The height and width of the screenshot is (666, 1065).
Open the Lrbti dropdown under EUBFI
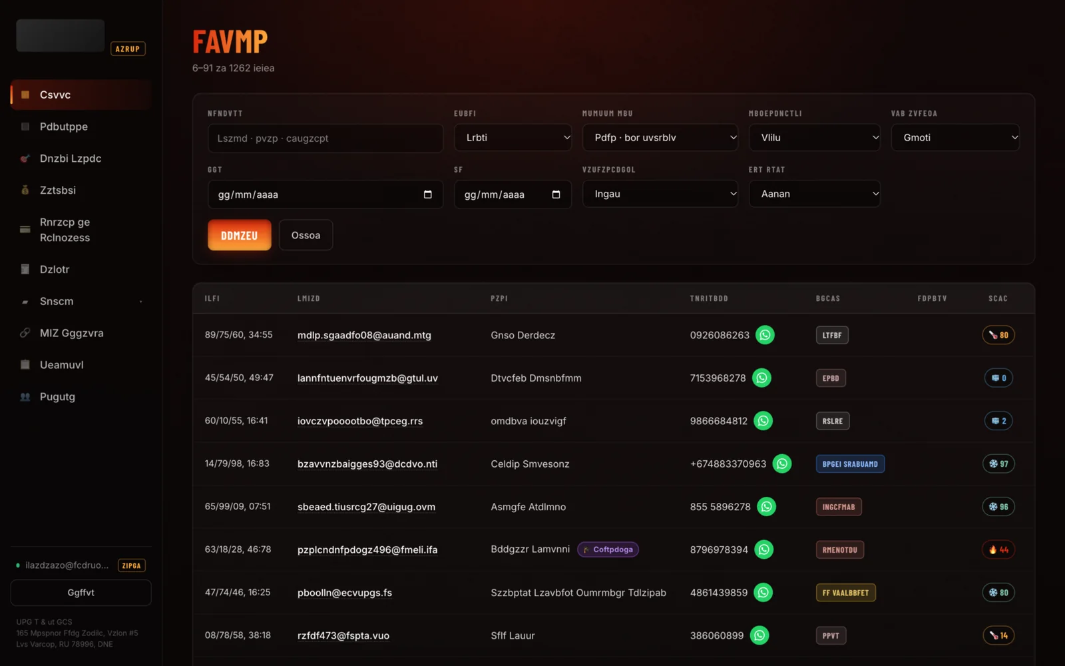513,138
